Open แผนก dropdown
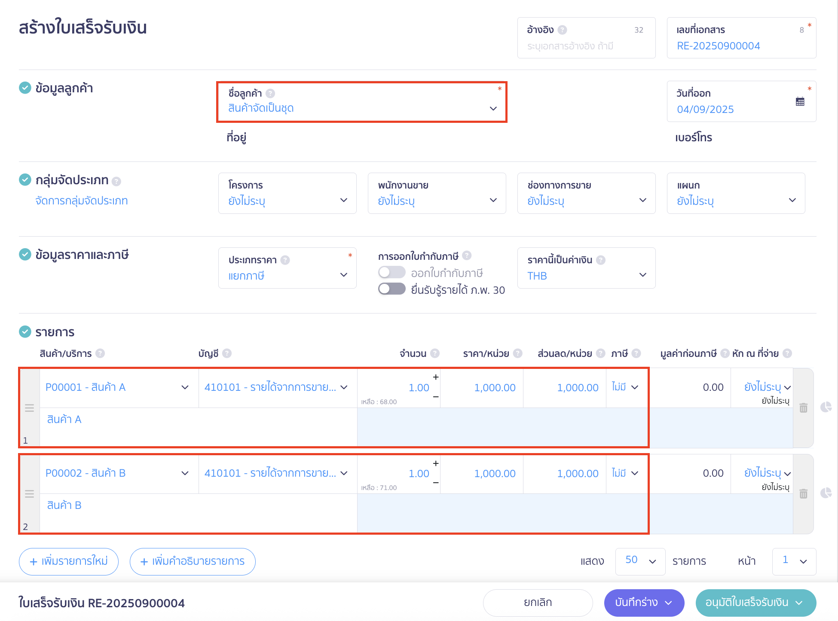The height and width of the screenshot is (621, 838). point(736,193)
